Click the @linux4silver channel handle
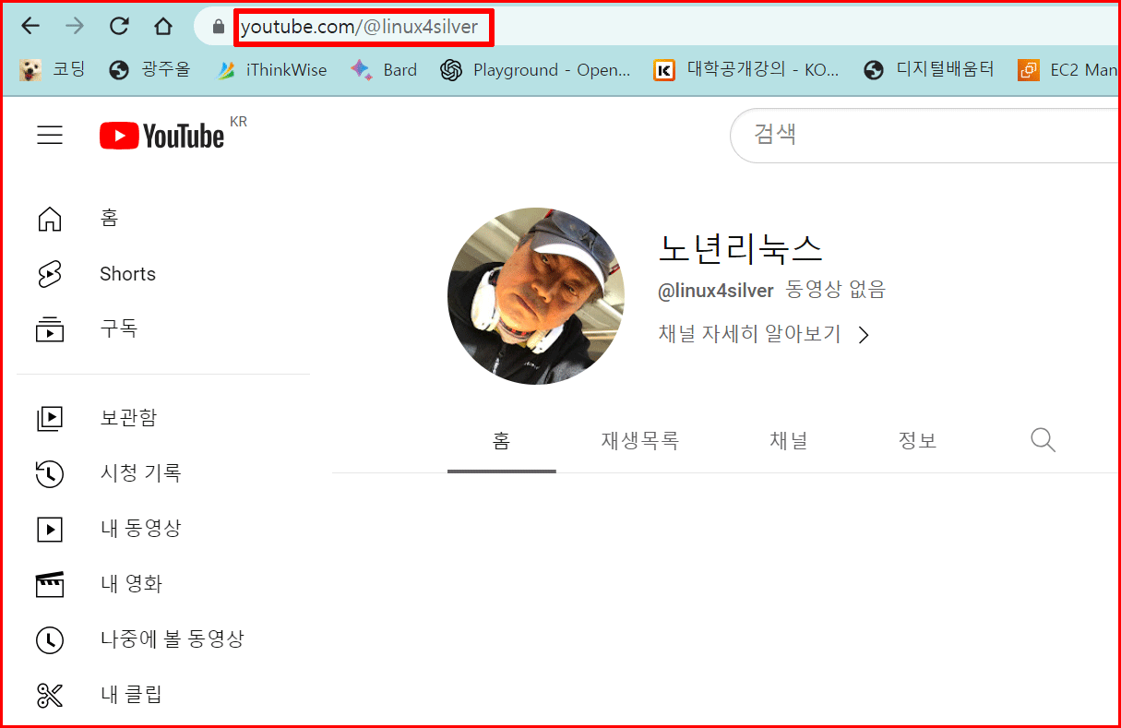This screenshot has height=728, width=1121. [715, 291]
